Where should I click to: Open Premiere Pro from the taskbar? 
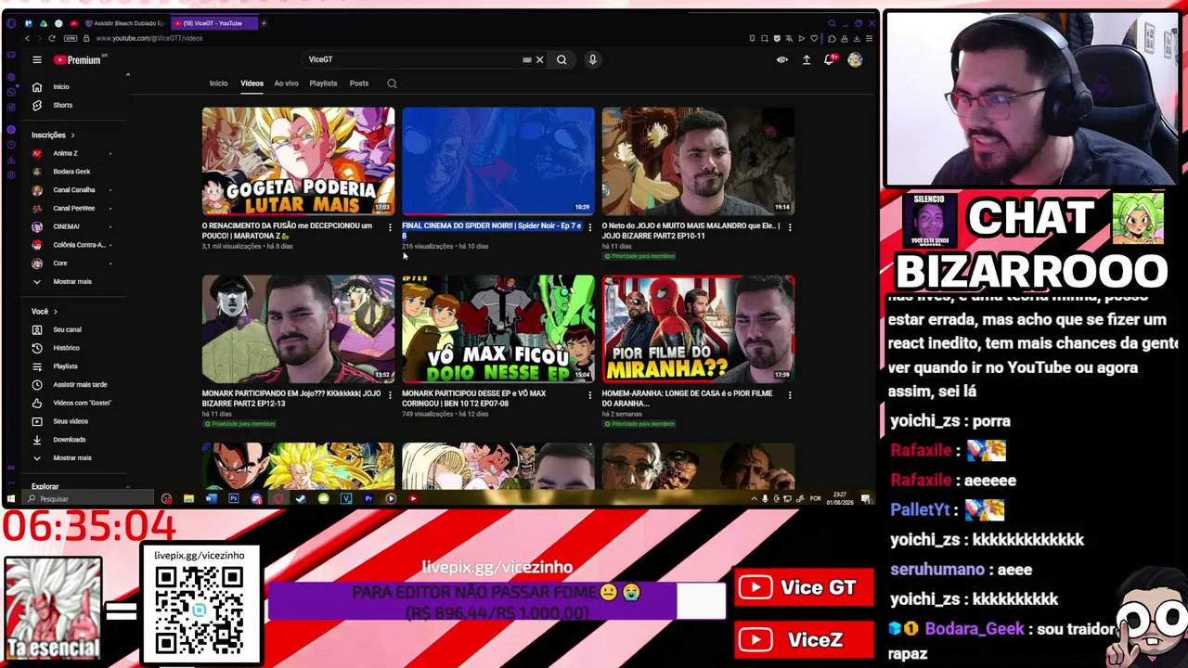click(x=368, y=499)
